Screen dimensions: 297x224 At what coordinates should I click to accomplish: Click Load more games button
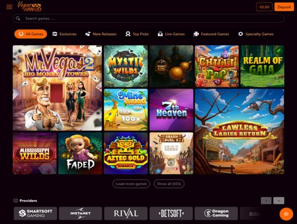131,184
